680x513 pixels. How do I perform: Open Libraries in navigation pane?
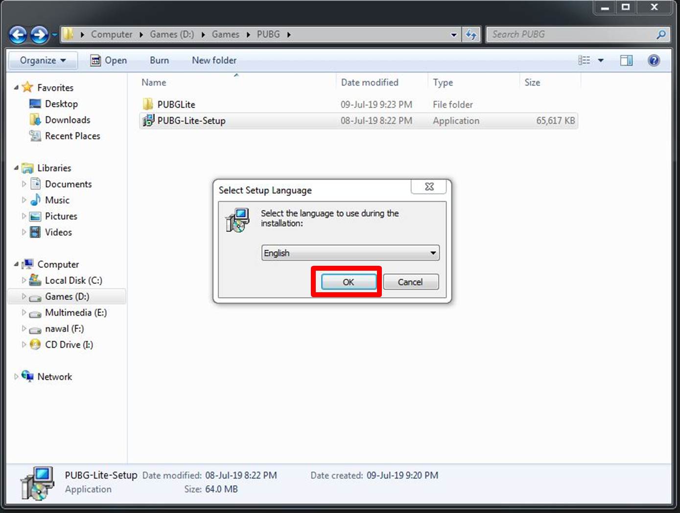(54, 168)
